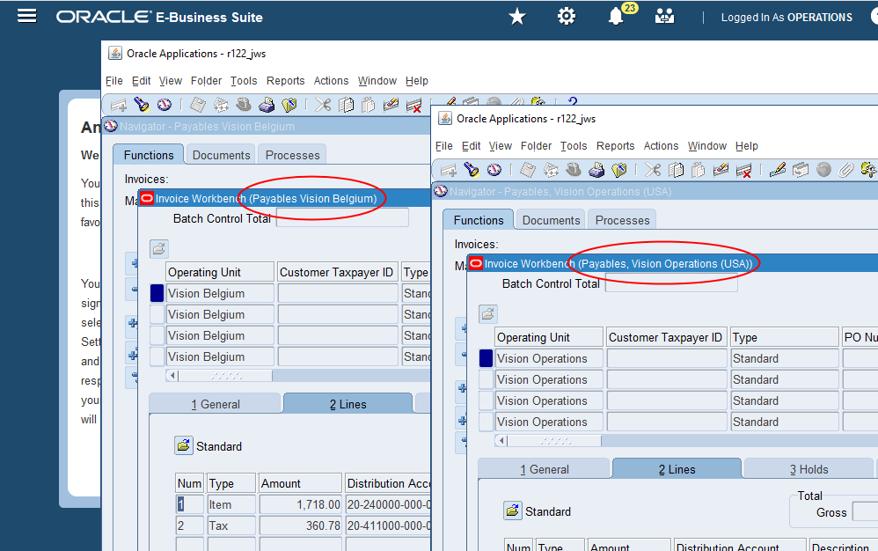Open the hamburger navigation menu
The image size is (878, 551).
(x=27, y=16)
